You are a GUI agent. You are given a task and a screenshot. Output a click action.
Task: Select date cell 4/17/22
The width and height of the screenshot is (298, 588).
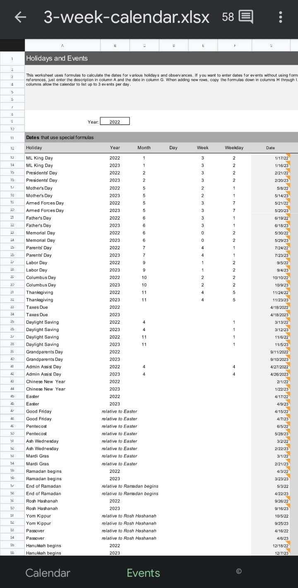[x=271, y=397]
